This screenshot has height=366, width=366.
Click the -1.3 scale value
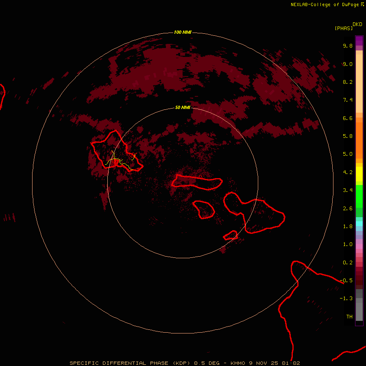pos(346,298)
